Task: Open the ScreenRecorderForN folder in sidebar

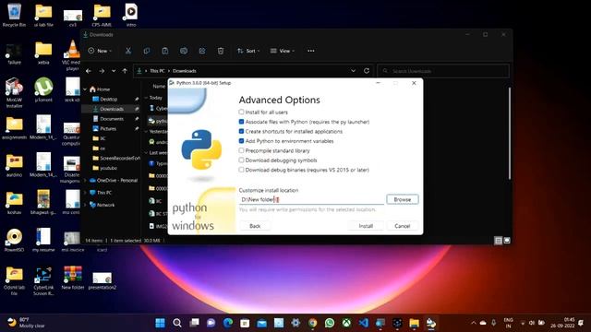Action: pyautogui.click(x=116, y=158)
